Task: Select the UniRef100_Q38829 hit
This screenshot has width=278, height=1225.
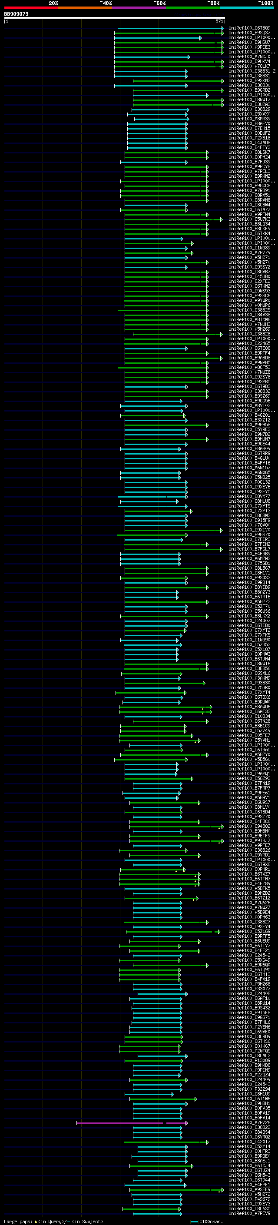Action: 249,110
